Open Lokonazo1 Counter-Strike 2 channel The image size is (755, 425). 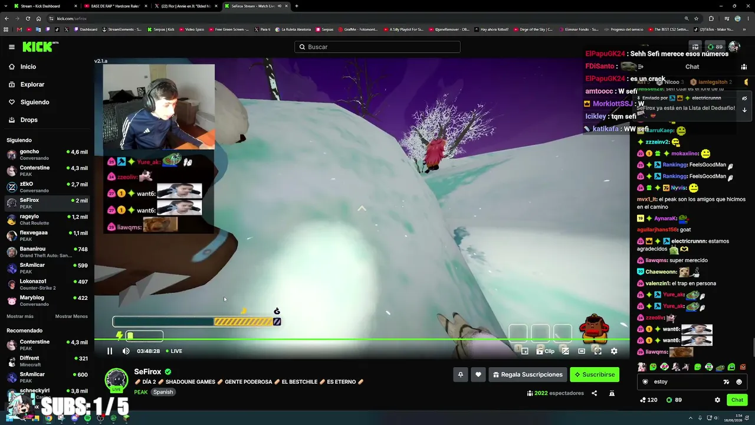tap(47, 285)
